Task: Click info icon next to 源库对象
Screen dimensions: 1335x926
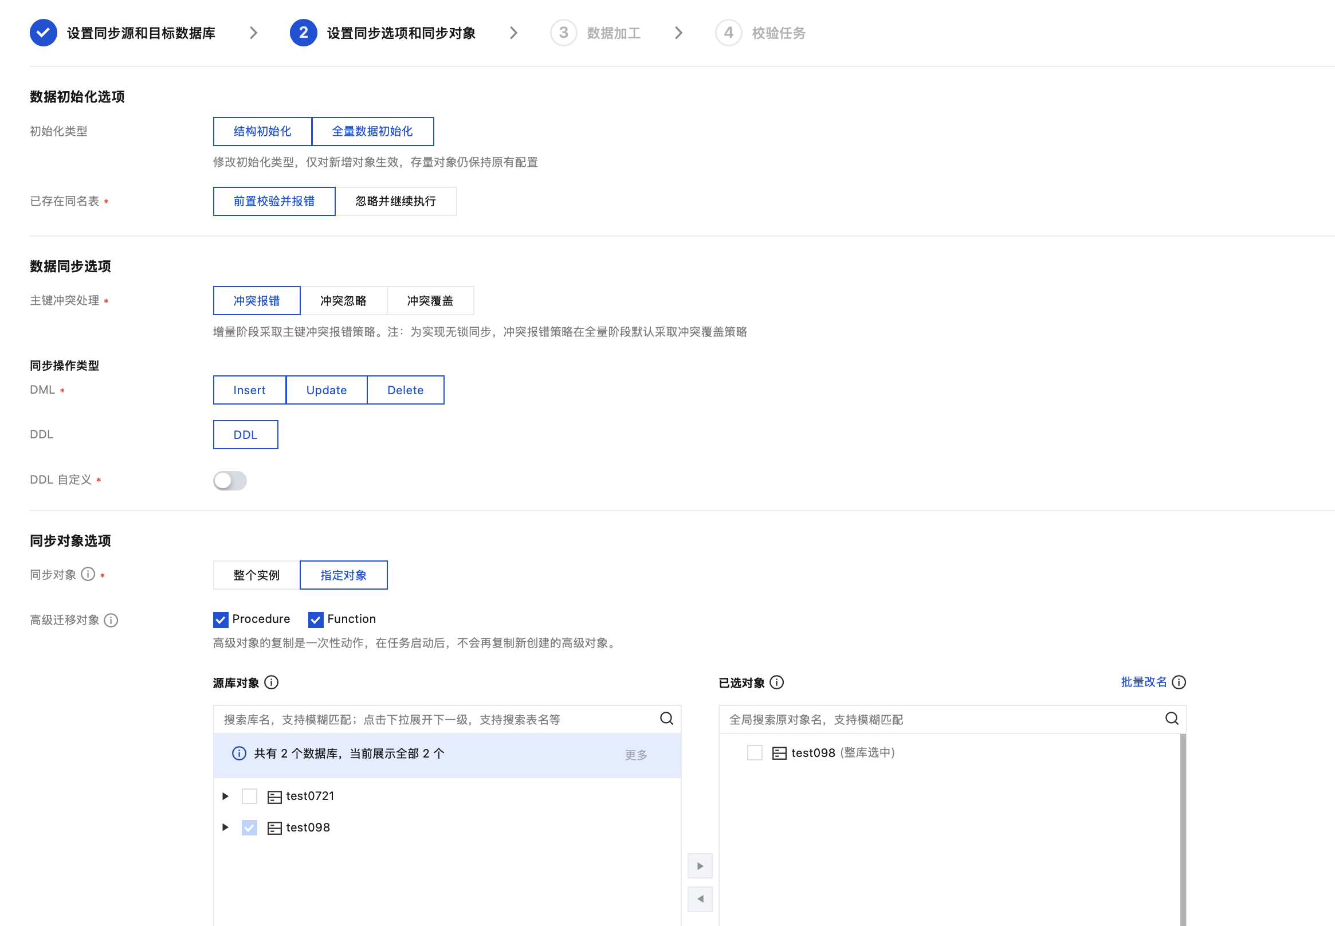Action: pos(271,682)
